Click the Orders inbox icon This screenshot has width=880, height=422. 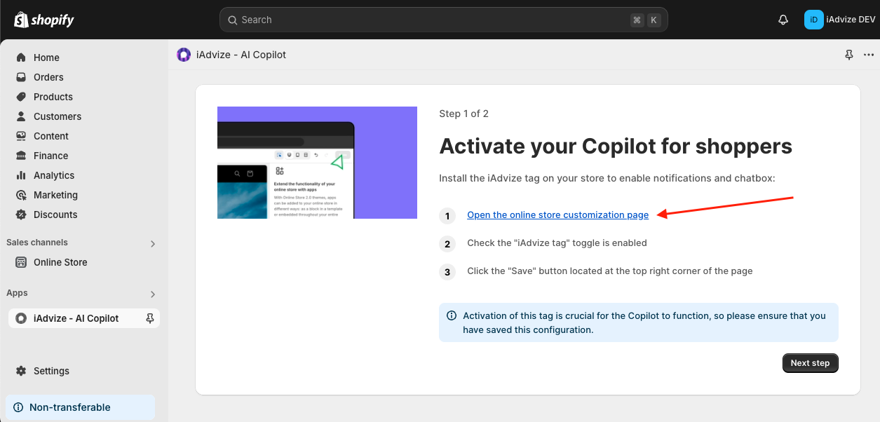21,77
